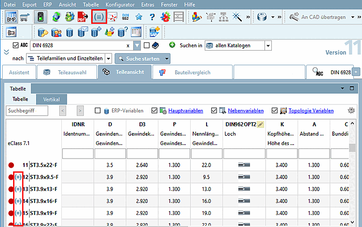The width and height of the screenshot is (362, 227).
Task: Click the database with key icon
Action: coord(42,32)
